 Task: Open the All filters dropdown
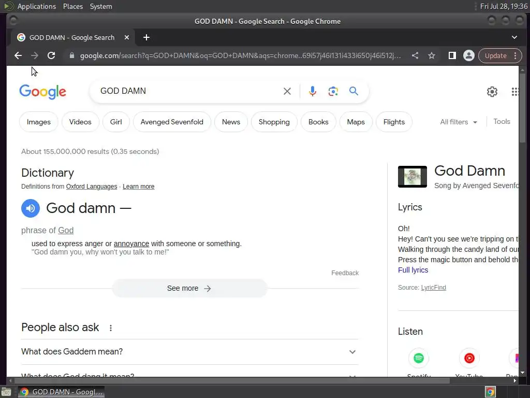459,122
